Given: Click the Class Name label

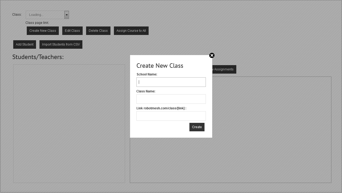Looking at the screenshot, I should pyautogui.click(x=146, y=91).
